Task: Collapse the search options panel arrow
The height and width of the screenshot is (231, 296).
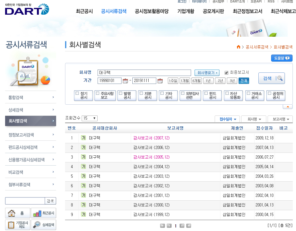Action: point(288,107)
